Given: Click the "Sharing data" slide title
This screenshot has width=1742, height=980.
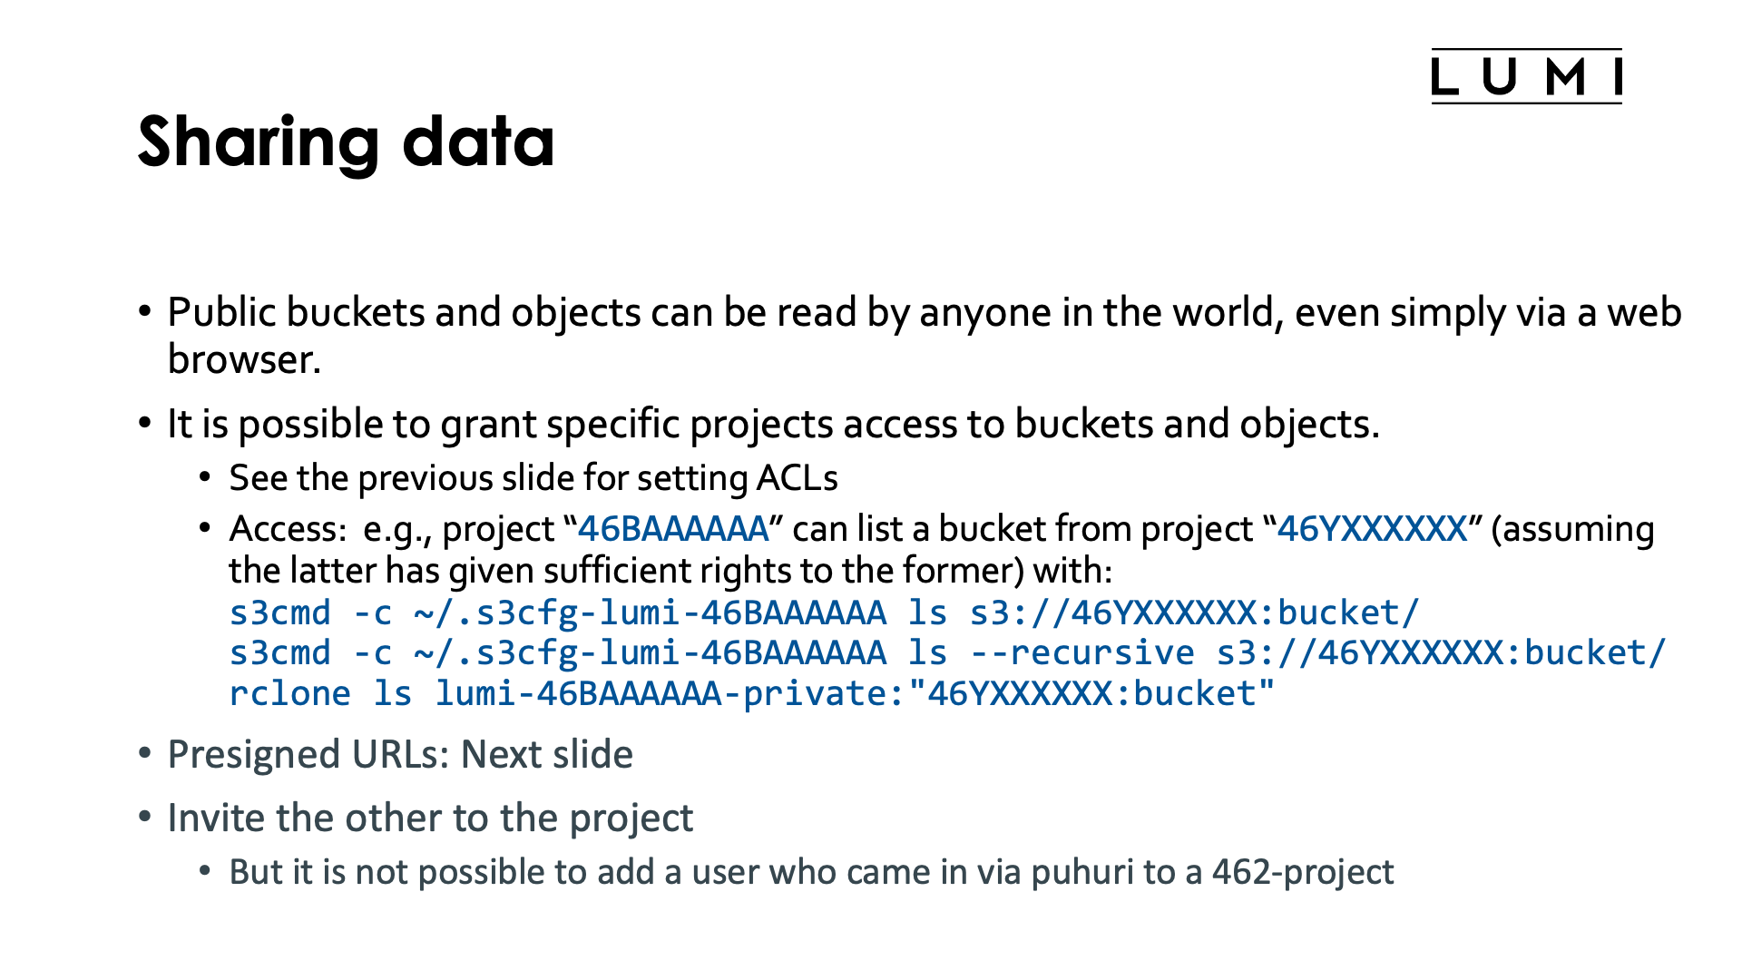Looking at the screenshot, I should coord(346,142).
